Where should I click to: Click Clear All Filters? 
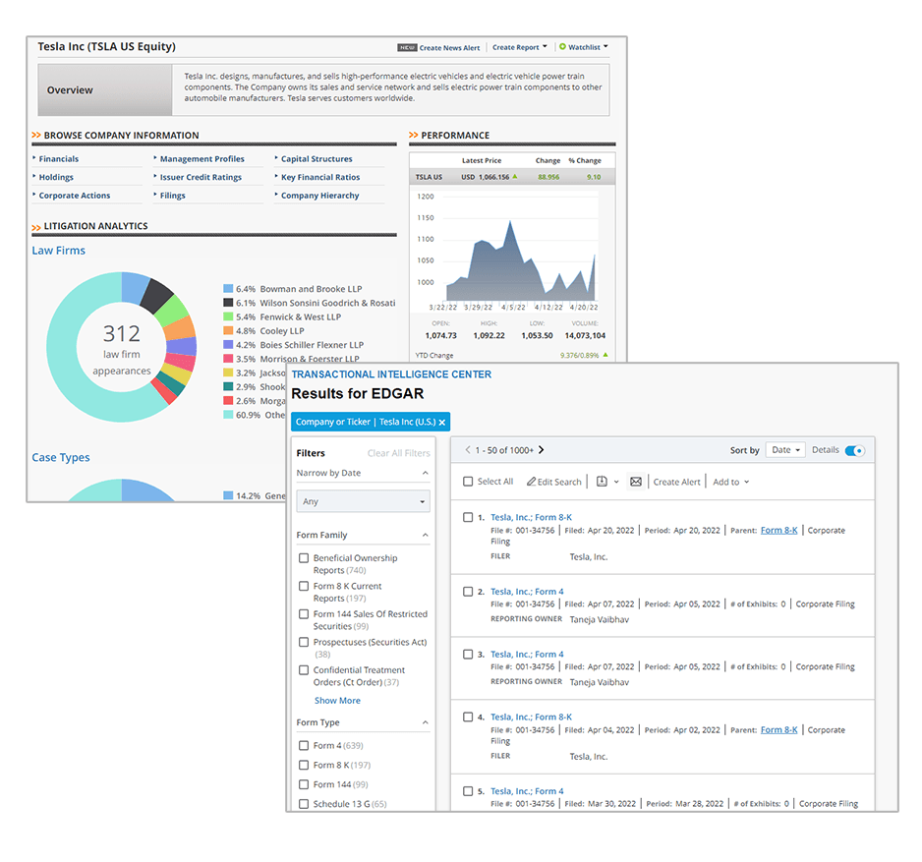(399, 453)
